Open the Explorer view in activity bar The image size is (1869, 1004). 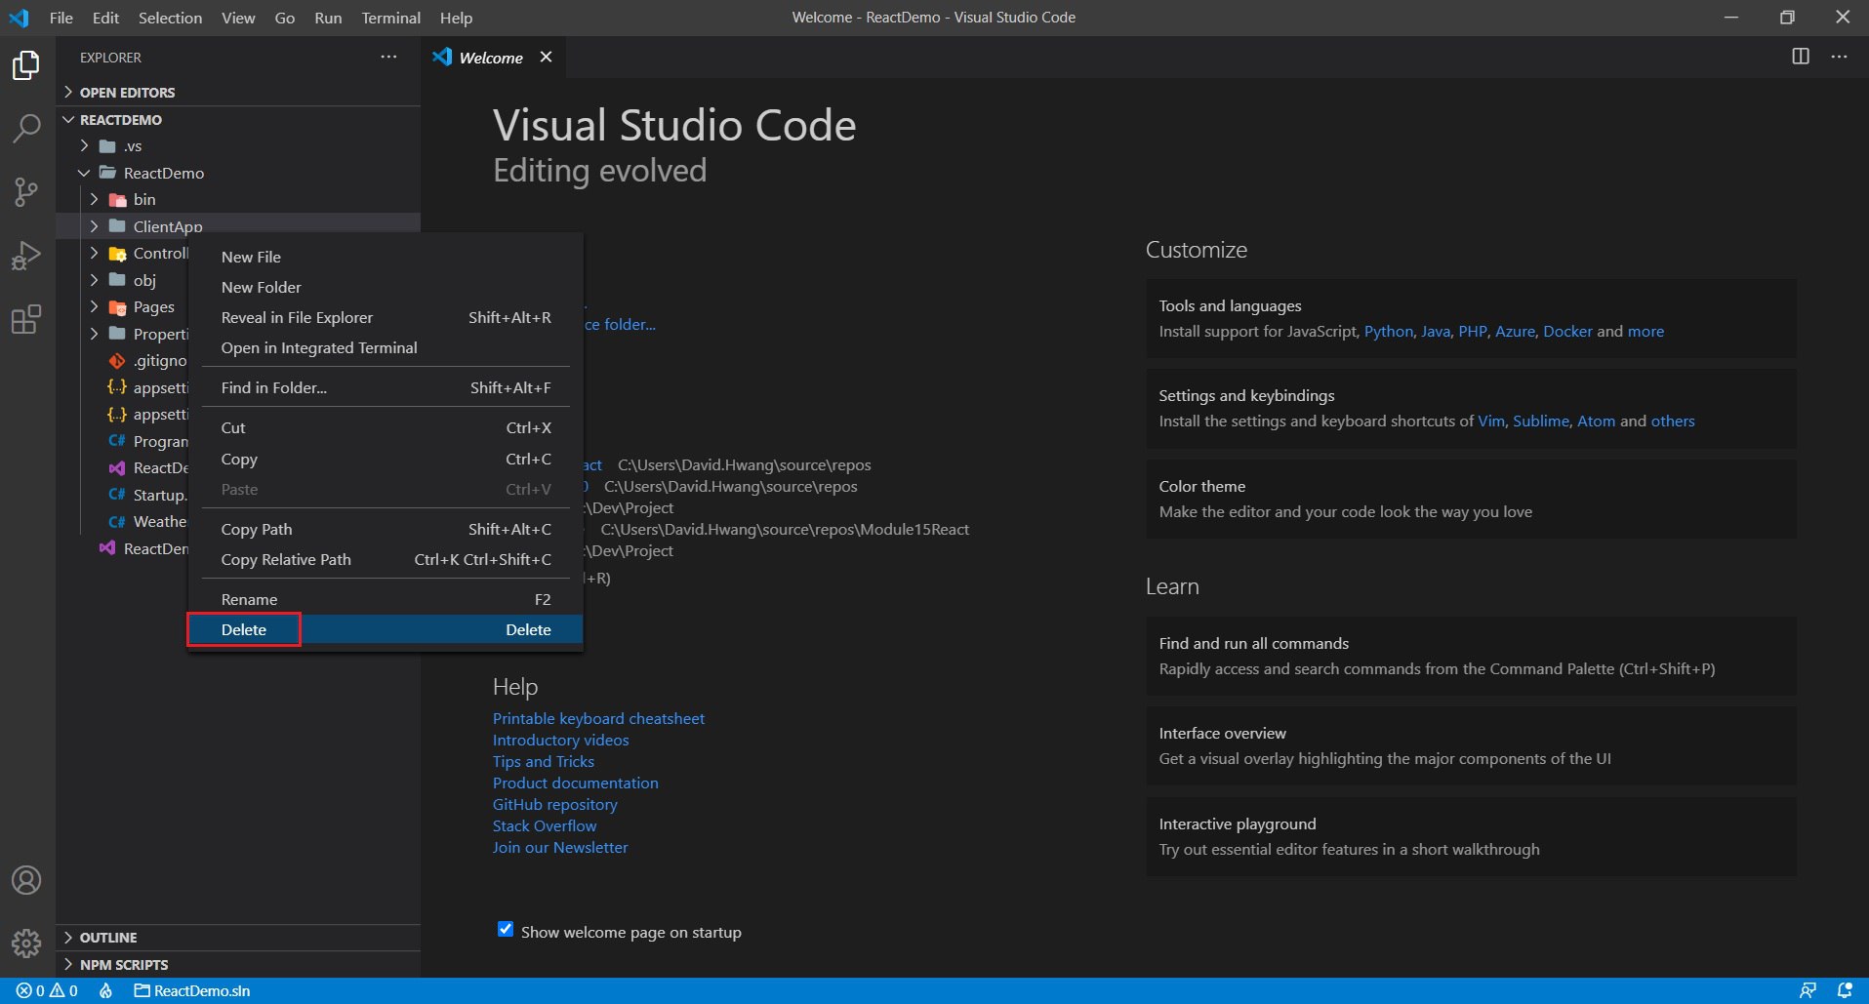(x=26, y=65)
